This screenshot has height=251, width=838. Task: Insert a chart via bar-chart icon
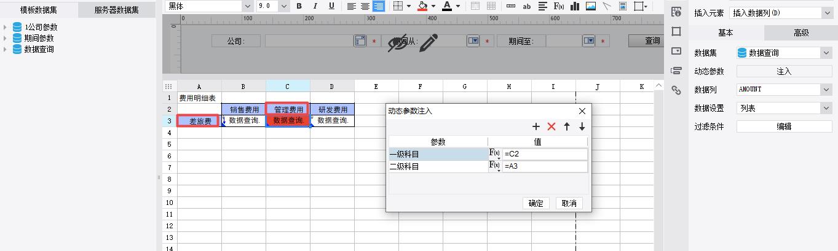coord(575,6)
